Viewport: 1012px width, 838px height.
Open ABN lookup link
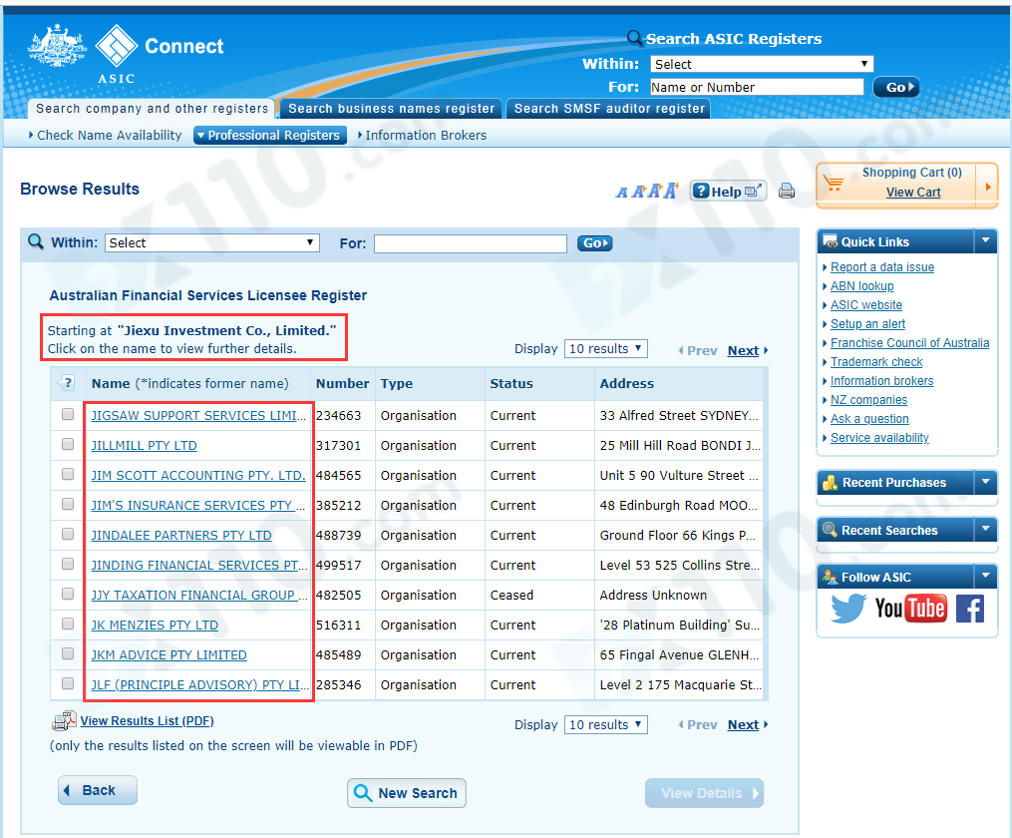861,286
